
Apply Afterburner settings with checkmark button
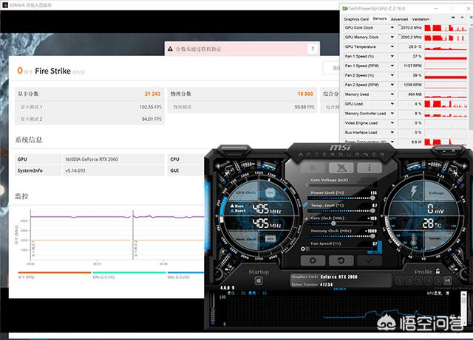(370, 260)
